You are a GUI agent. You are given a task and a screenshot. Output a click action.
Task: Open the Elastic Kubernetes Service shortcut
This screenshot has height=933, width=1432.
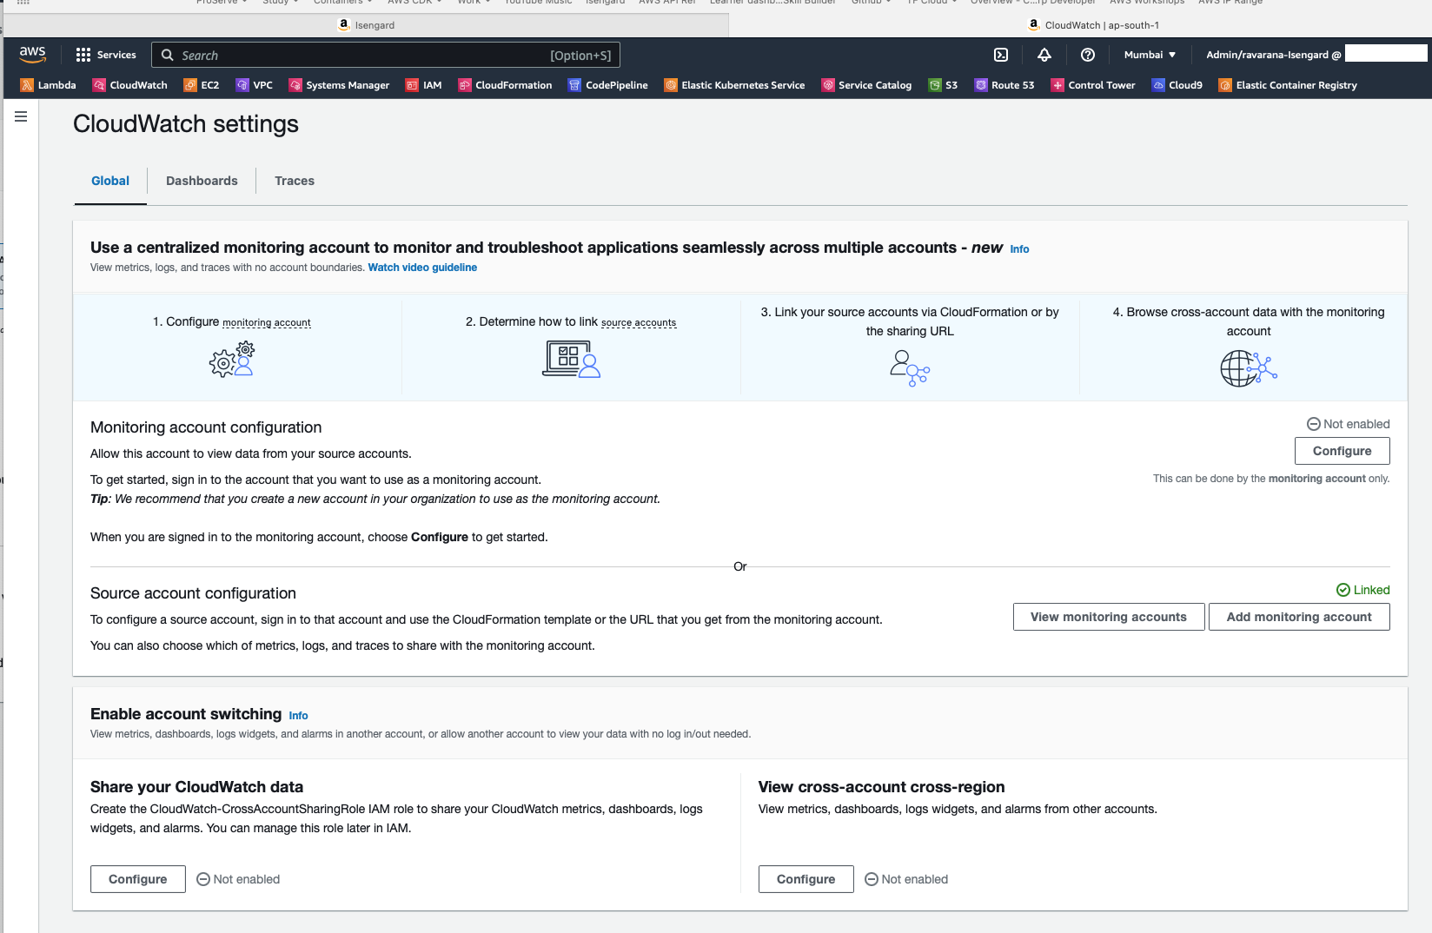point(734,85)
